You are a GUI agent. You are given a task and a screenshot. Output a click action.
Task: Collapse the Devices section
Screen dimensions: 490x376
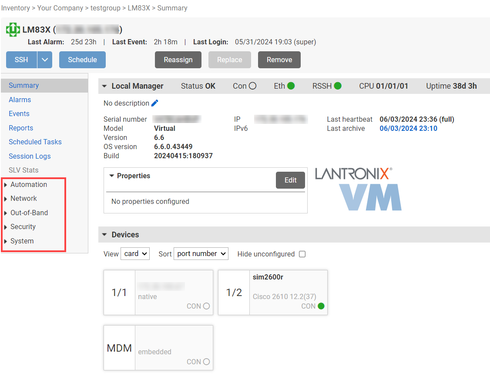click(x=104, y=235)
